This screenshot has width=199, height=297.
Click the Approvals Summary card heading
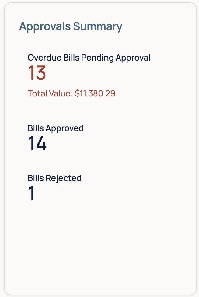[71, 26]
